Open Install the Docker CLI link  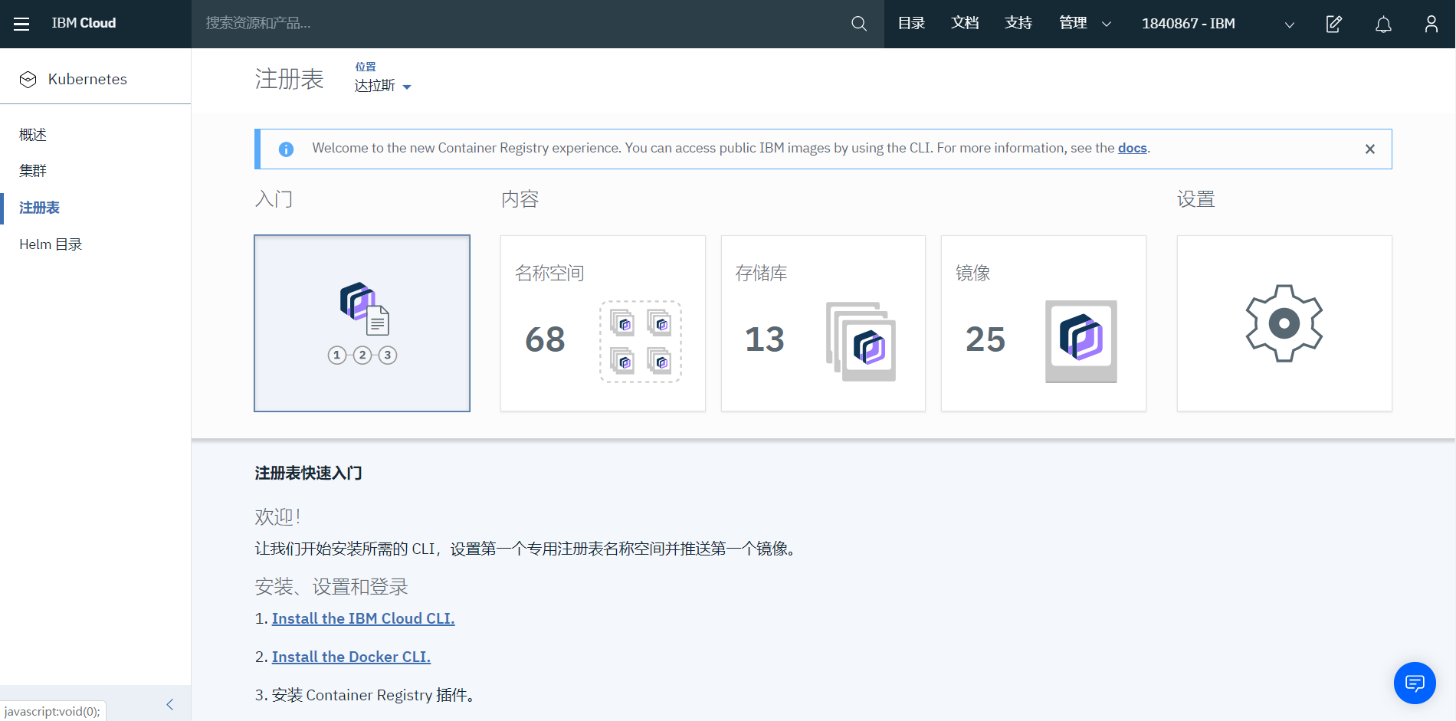point(351,657)
